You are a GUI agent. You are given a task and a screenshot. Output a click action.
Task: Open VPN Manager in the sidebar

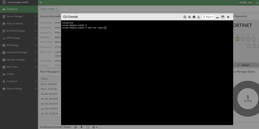(19, 38)
